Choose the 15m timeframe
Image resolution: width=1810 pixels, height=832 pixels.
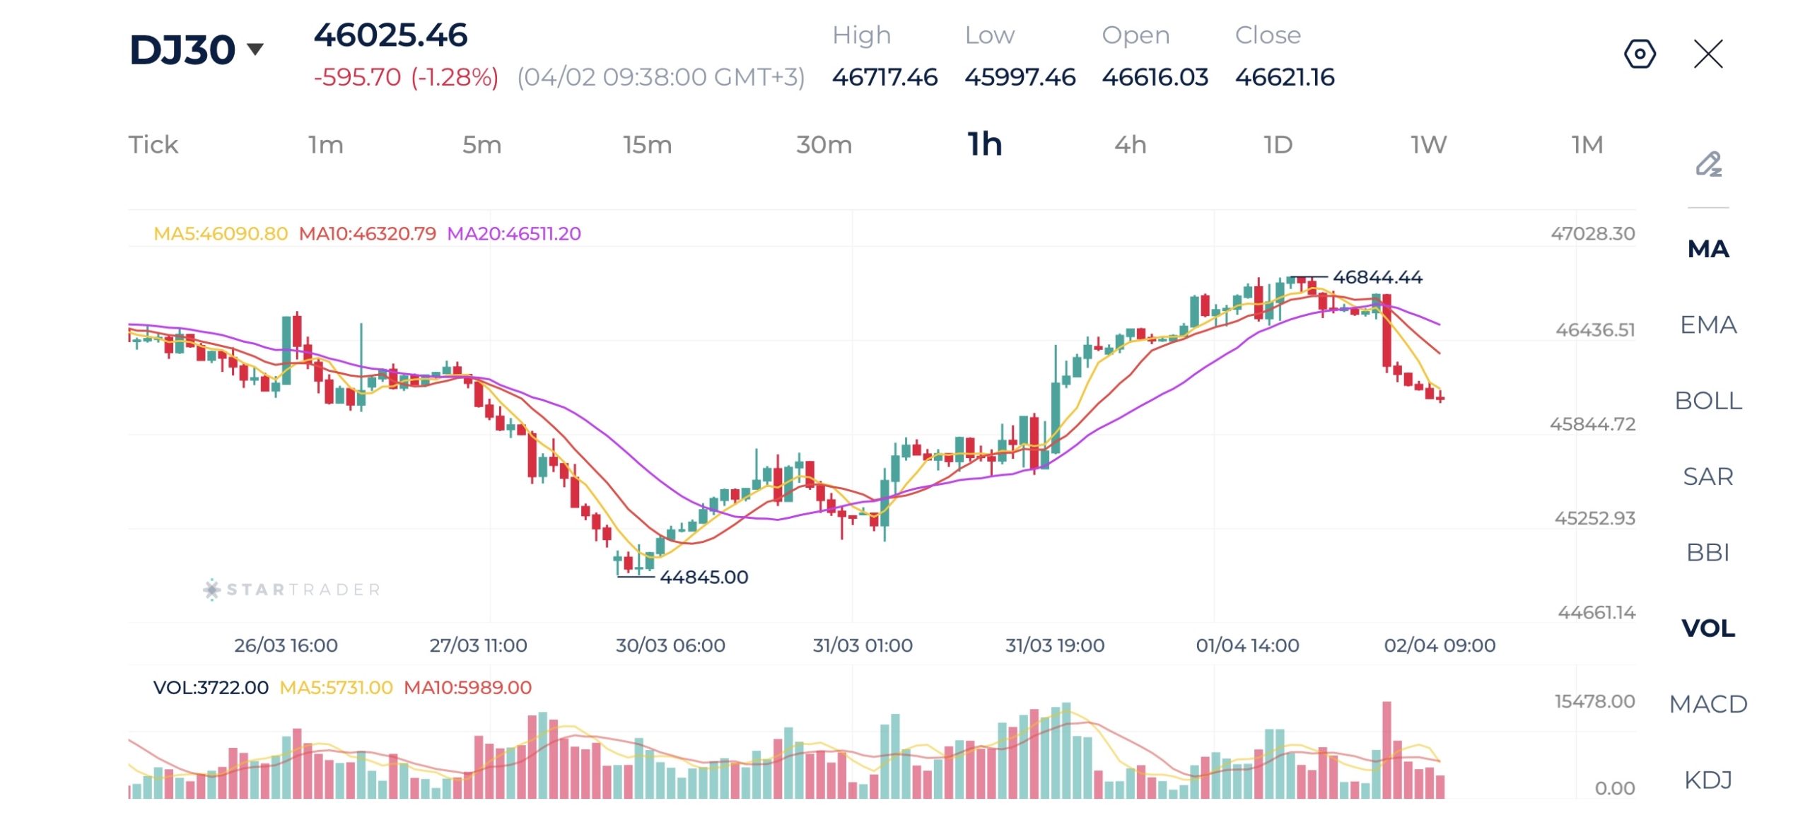[647, 145]
